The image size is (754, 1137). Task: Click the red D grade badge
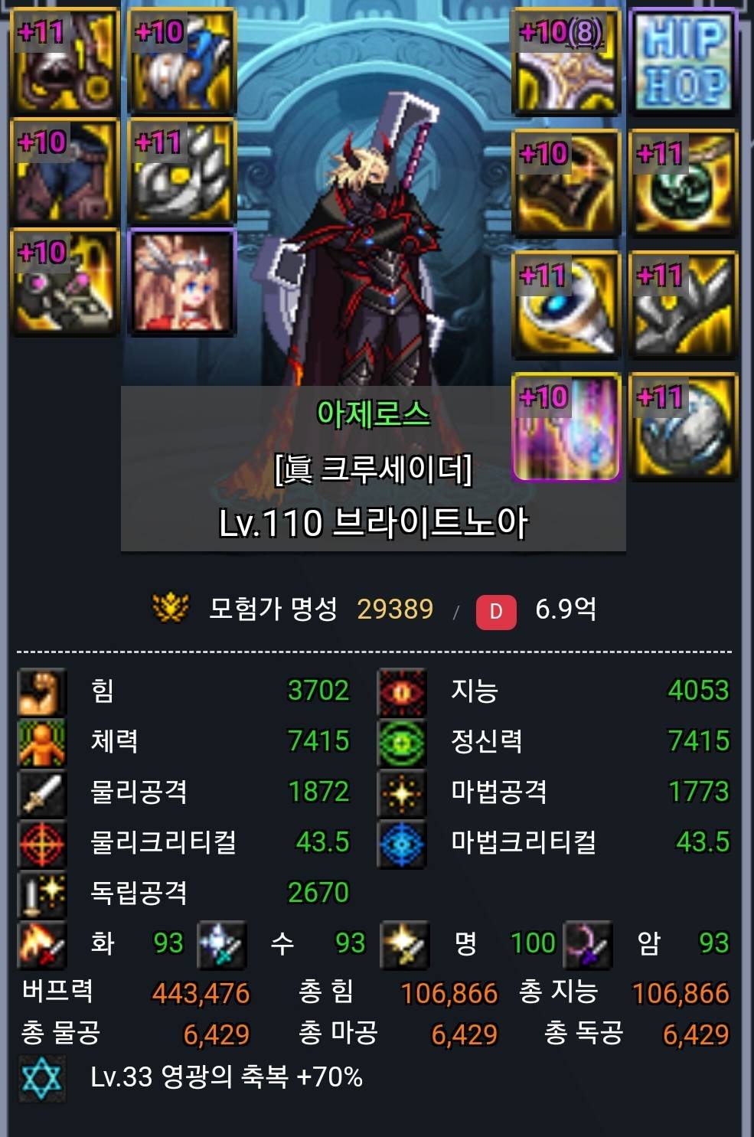(496, 611)
